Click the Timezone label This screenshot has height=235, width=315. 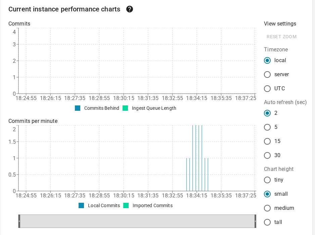pos(276,49)
